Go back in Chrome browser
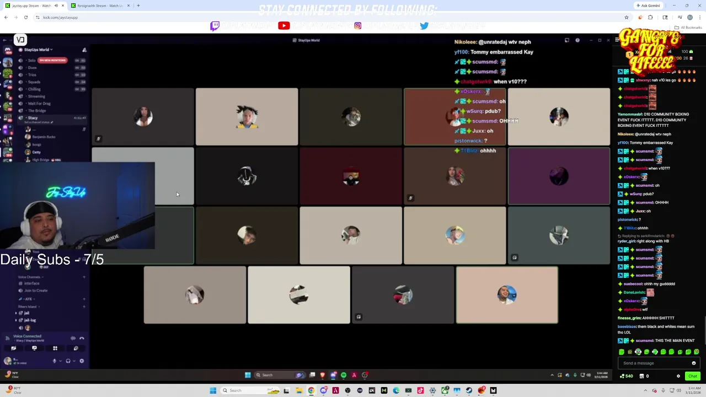The width and height of the screenshot is (706, 397). click(x=6, y=17)
